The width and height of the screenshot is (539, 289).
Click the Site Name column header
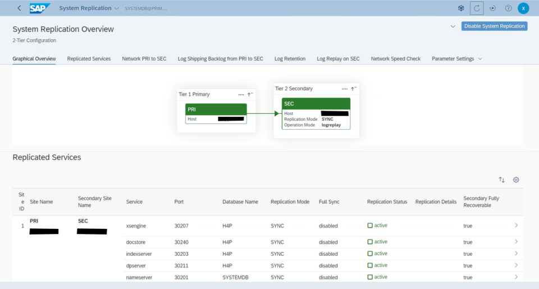[41, 201]
